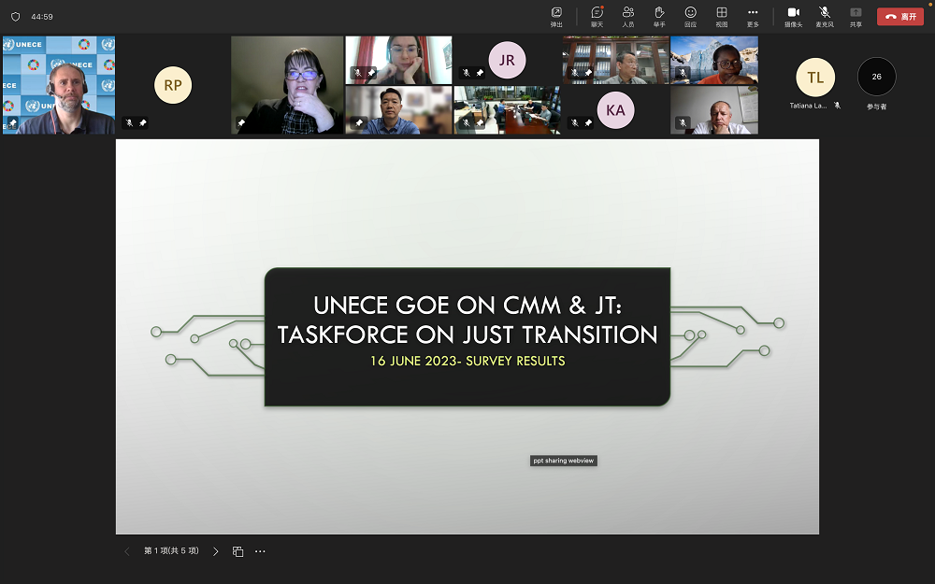The width and height of the screenshot is (935, 584).
Task: Select the TL Tatiana La... avatar
Action: pos(815,78)
